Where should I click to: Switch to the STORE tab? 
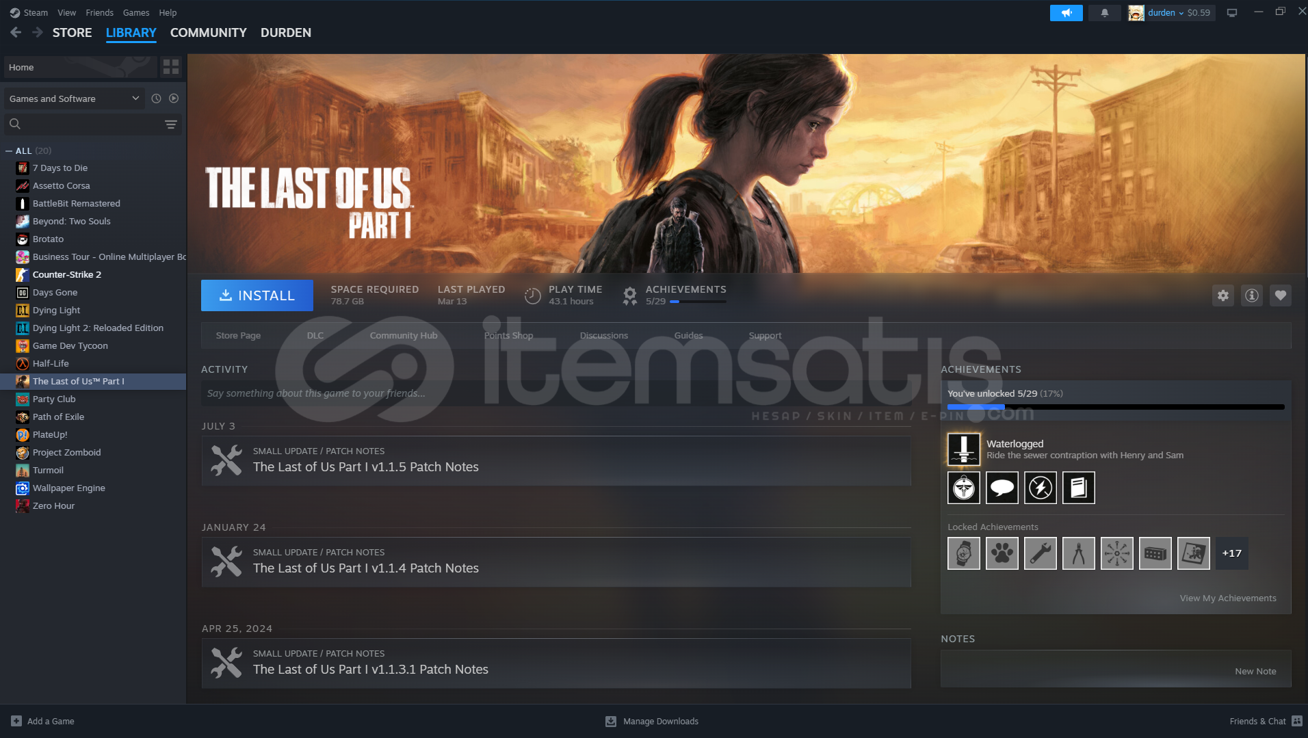click(72, 32)
